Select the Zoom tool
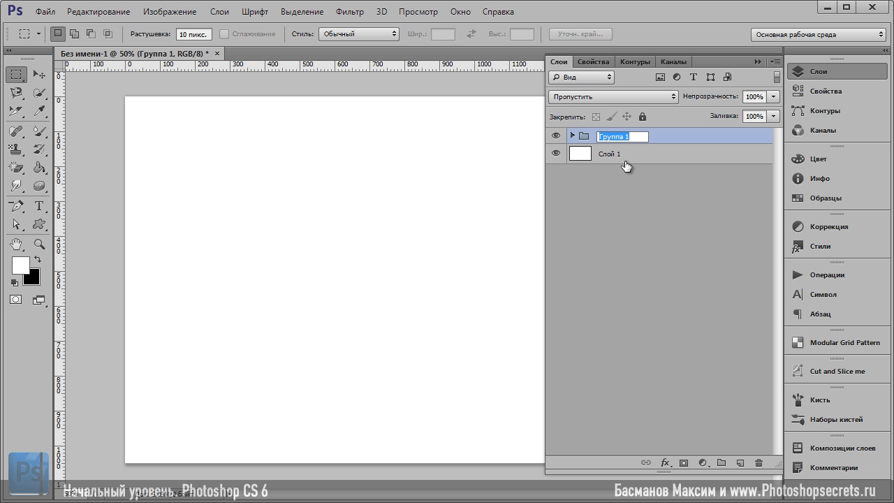 tap(39, 245)
